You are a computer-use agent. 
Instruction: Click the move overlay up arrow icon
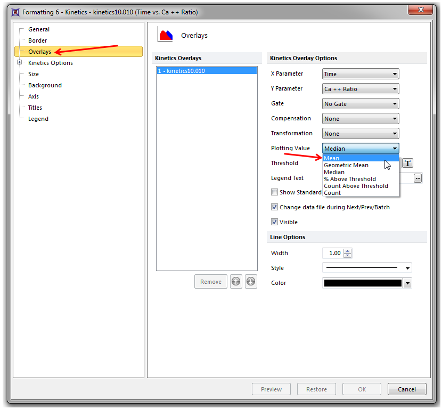point(236,282)
